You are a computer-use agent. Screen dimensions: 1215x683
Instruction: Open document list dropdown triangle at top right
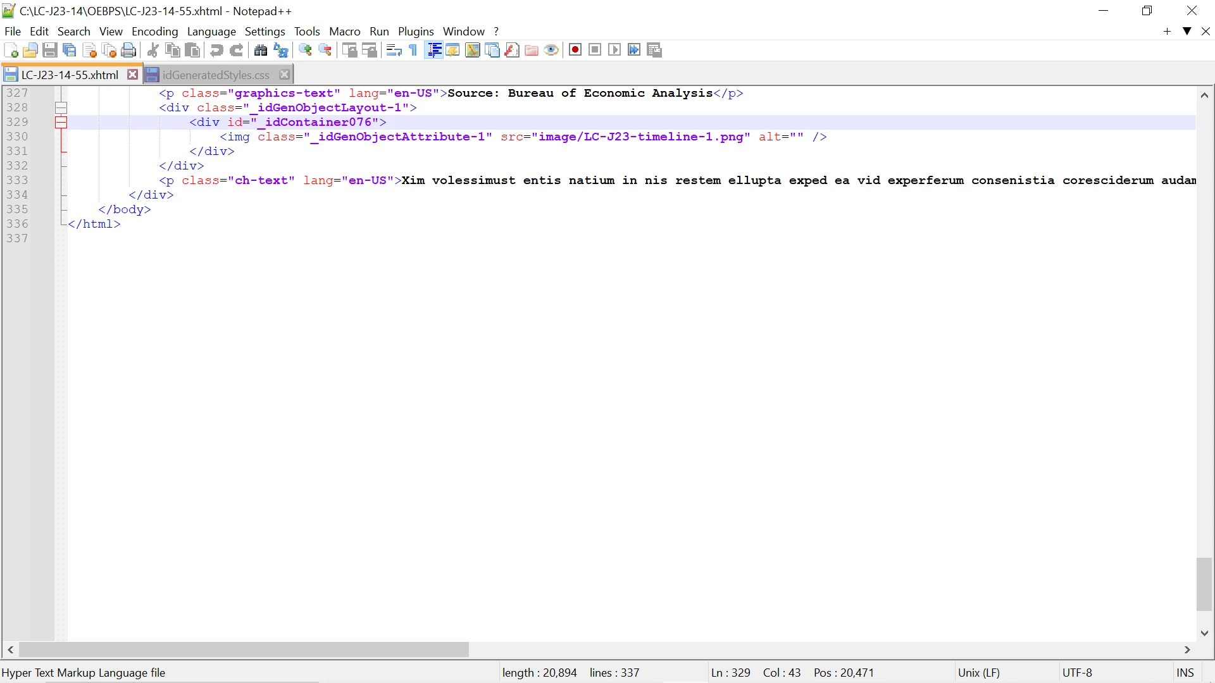(1187, 31)
